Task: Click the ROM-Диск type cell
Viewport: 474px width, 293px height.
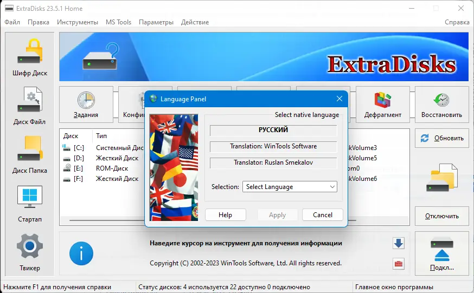Action: [112, 168]
